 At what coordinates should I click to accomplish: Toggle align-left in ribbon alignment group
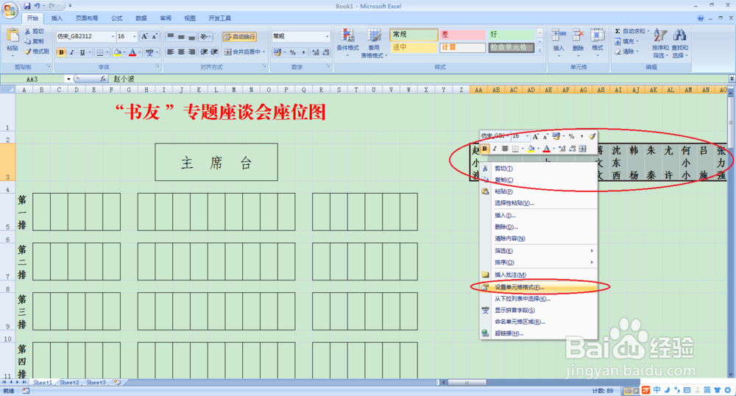point(171,52)
